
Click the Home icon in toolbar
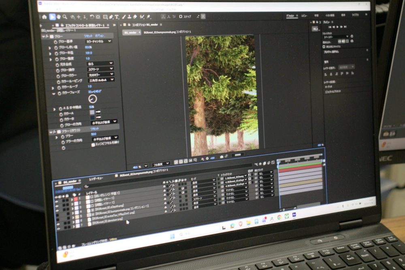click(x=44, y=17)
